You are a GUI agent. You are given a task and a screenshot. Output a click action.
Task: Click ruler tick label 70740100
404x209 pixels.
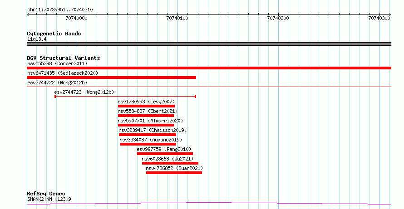point(177,18)
